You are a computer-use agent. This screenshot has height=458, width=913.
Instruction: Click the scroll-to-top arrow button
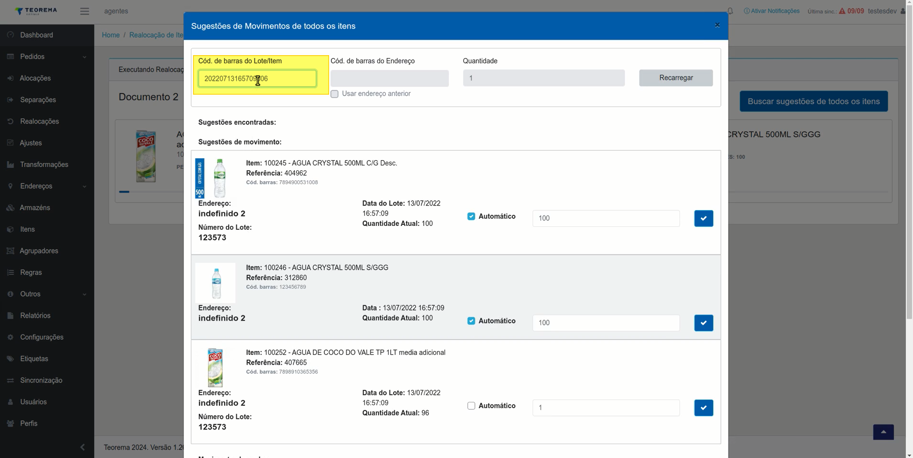tap(883, 432)
